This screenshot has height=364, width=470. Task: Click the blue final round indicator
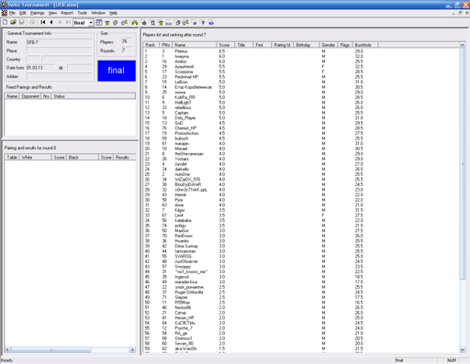[x=117, y=71]
